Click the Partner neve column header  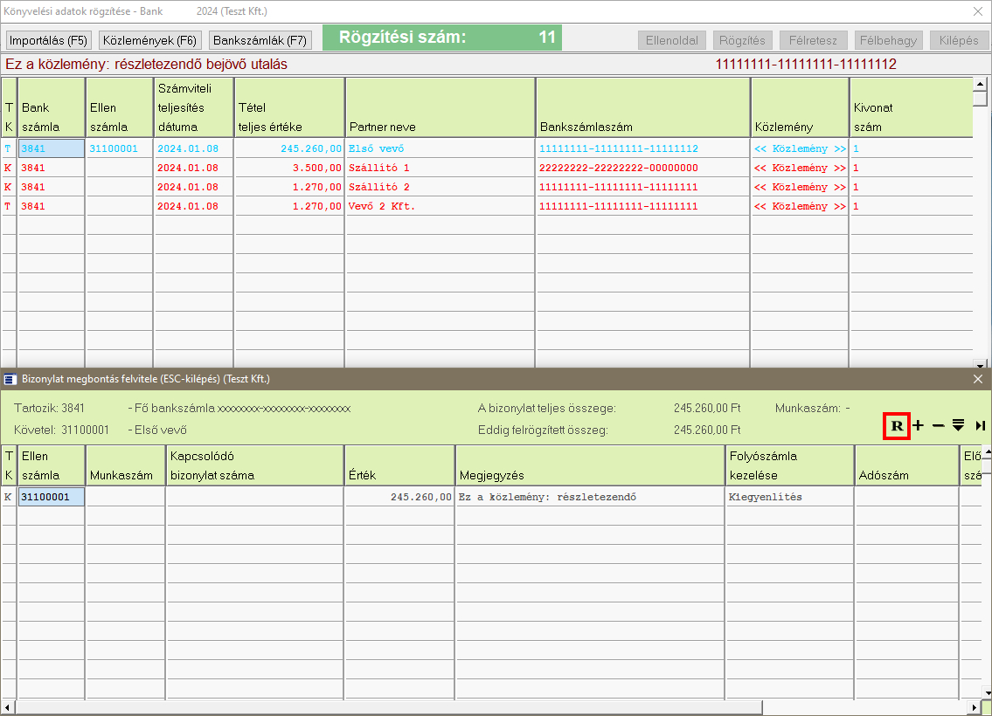[441, 107]
